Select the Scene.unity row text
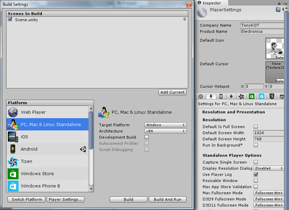The image size is (289, 210). pyautogui.click(x=26, y=20)
